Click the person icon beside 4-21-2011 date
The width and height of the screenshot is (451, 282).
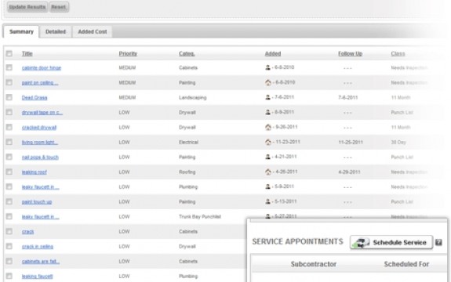[267, 157]
